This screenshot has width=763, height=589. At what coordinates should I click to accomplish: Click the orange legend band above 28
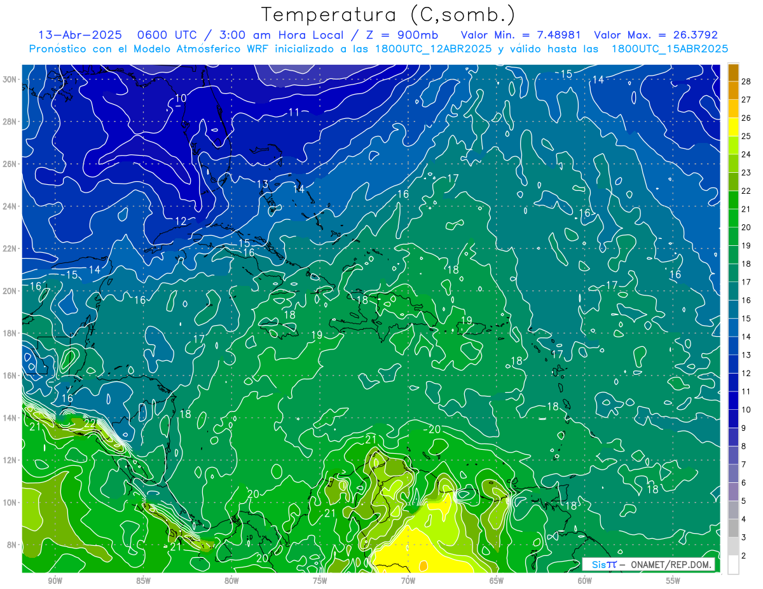733,72
